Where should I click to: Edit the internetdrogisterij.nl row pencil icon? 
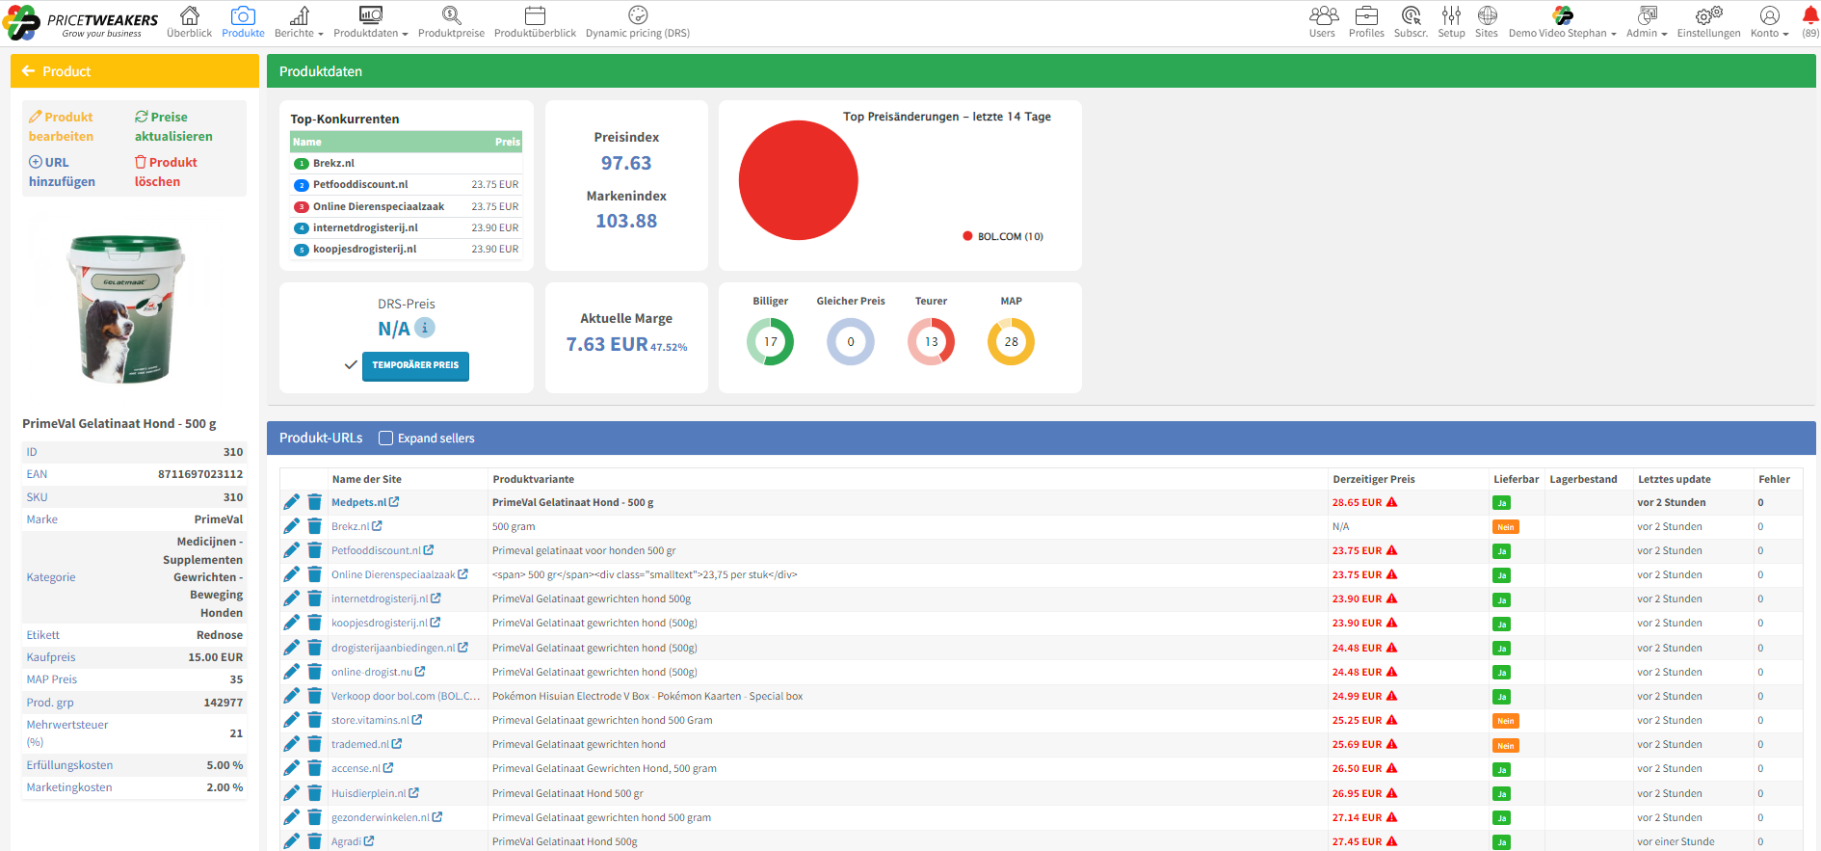291,598
